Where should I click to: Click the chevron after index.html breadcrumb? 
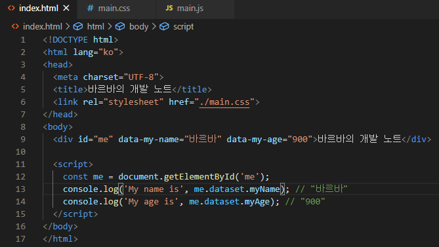coord(68,27)
